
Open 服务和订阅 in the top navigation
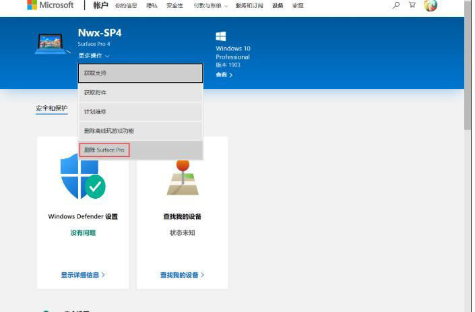(x=249, y=6)
